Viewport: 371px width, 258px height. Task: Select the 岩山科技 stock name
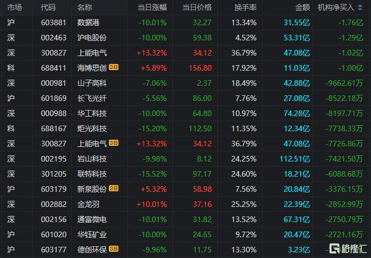click(x=92, y=158)
